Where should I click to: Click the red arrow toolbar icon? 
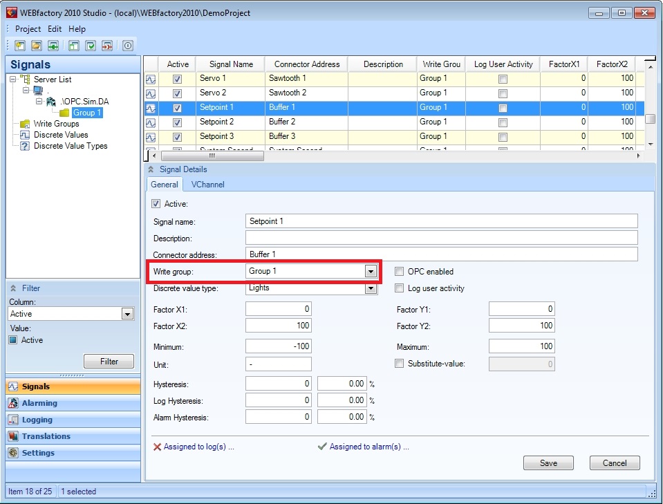[x=107, y=46]
